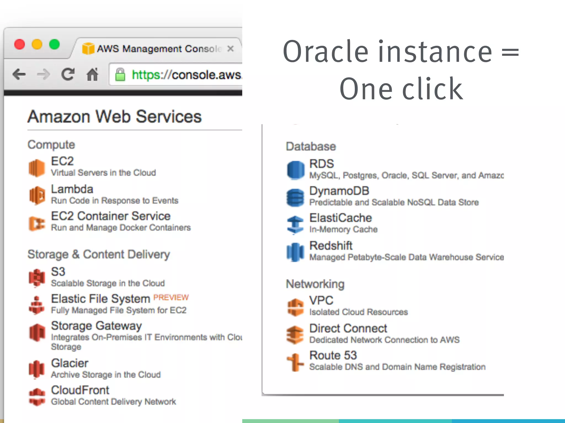The image size is (565, 423).
Task: Click the AWS cube favicon on the tab
Action: point(88,48)
